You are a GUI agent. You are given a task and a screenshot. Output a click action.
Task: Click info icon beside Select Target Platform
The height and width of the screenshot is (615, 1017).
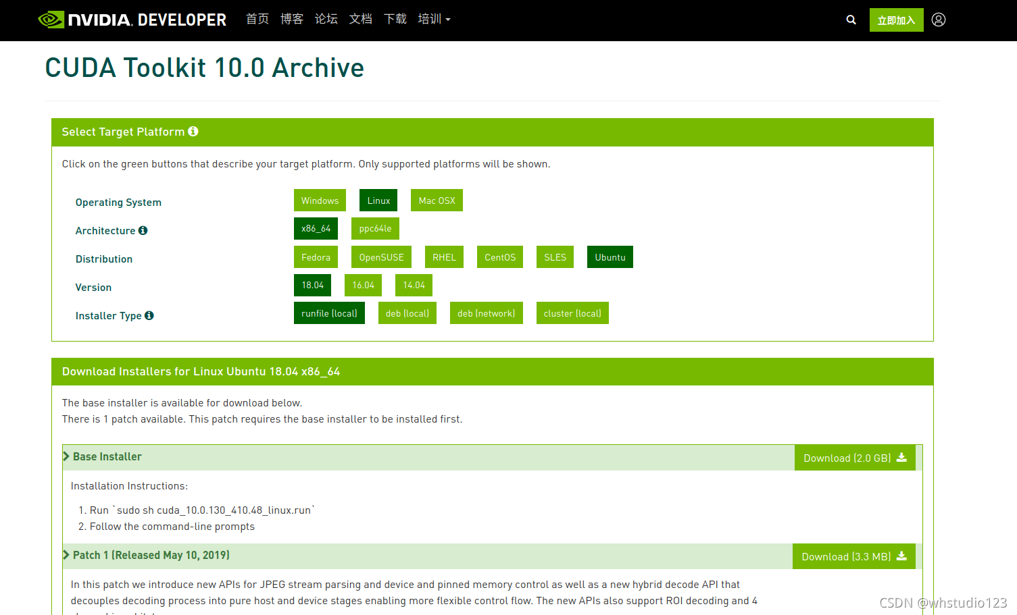(x=193, y=132)
